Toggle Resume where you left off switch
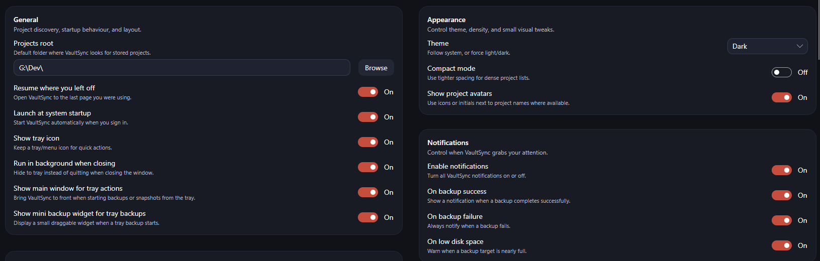820x261 pixels. (368, 92)
